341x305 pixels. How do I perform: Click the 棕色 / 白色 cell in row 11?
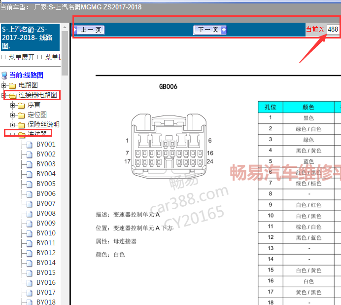pyautogui.click(x=308, y=227)
